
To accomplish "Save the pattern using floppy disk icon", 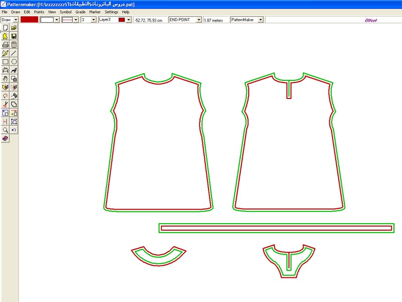I will (14, 36).
